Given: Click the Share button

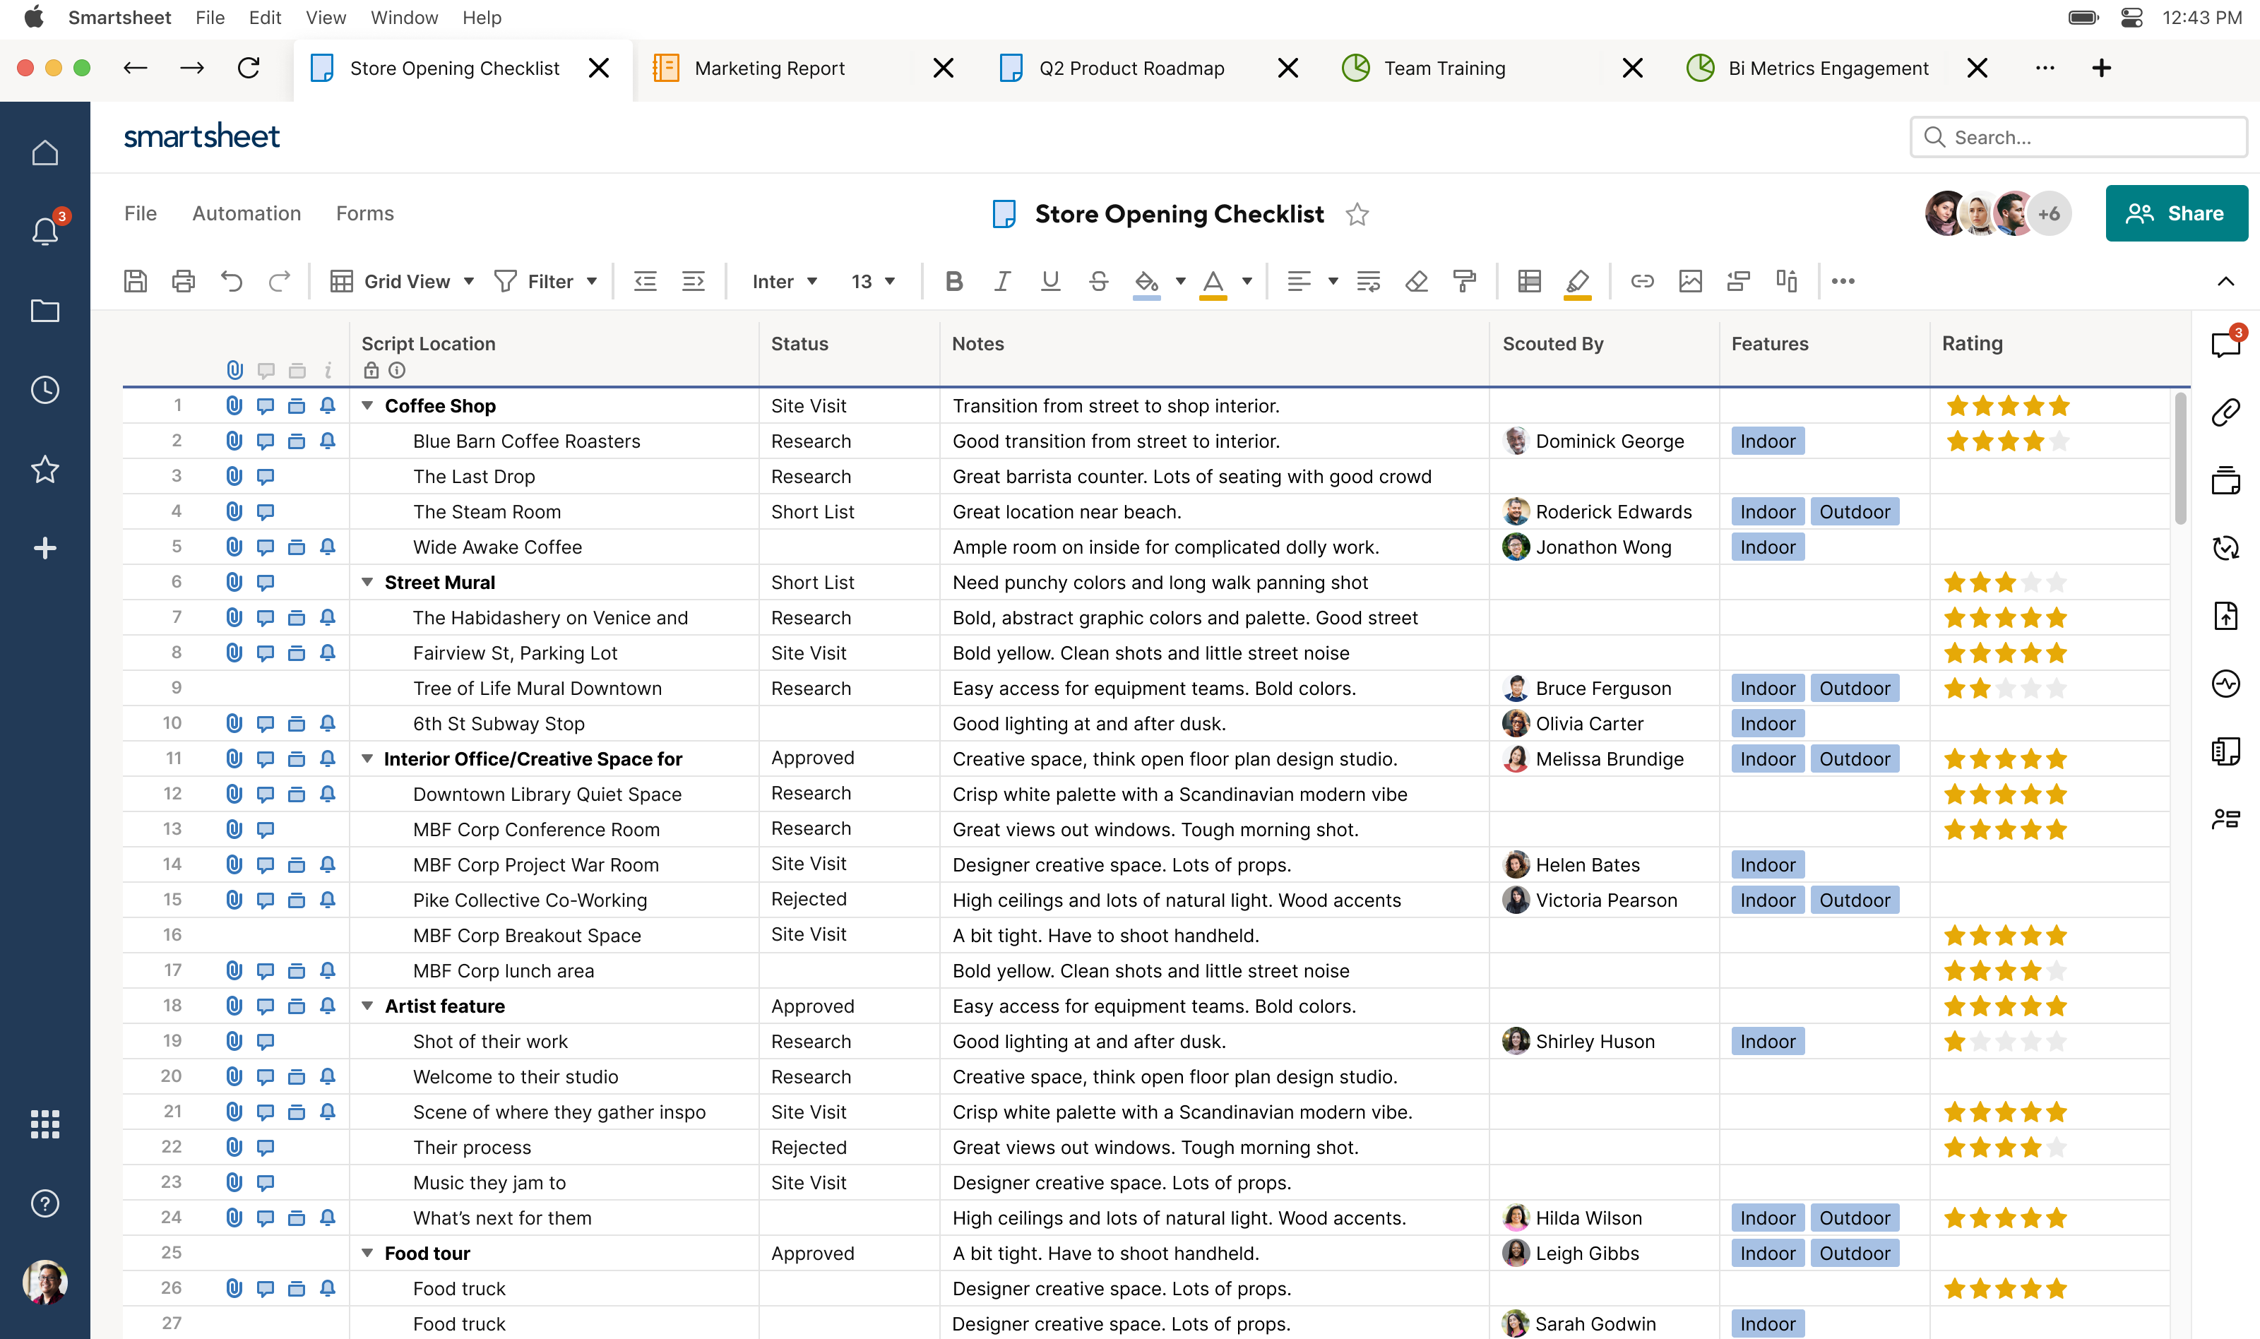Looking at the screenshot, I should coord(2176,213).
